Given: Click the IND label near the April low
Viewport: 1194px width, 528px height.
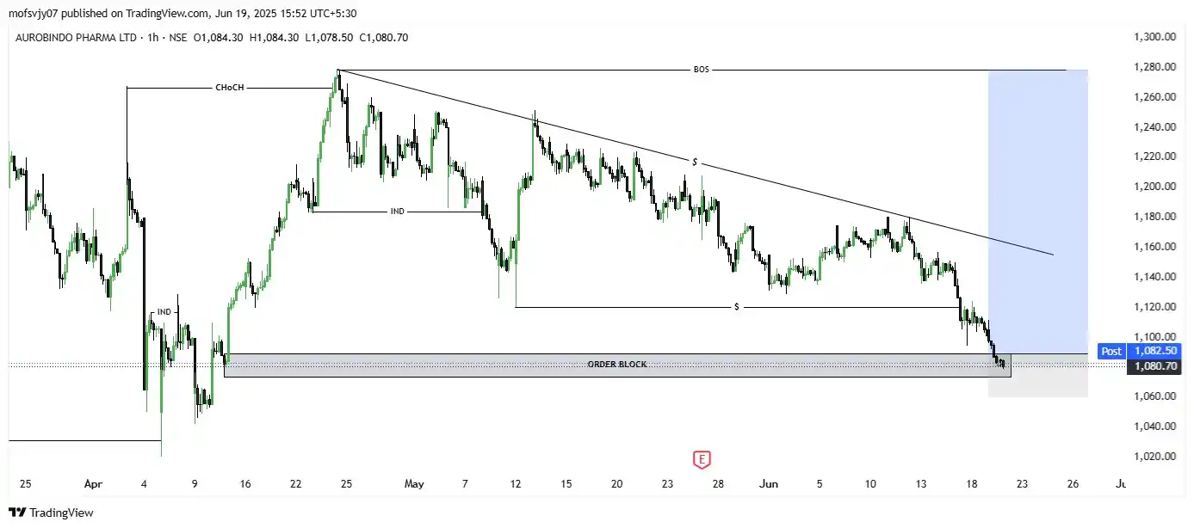Looking at the screenshot, I should [x=164, y=311].
